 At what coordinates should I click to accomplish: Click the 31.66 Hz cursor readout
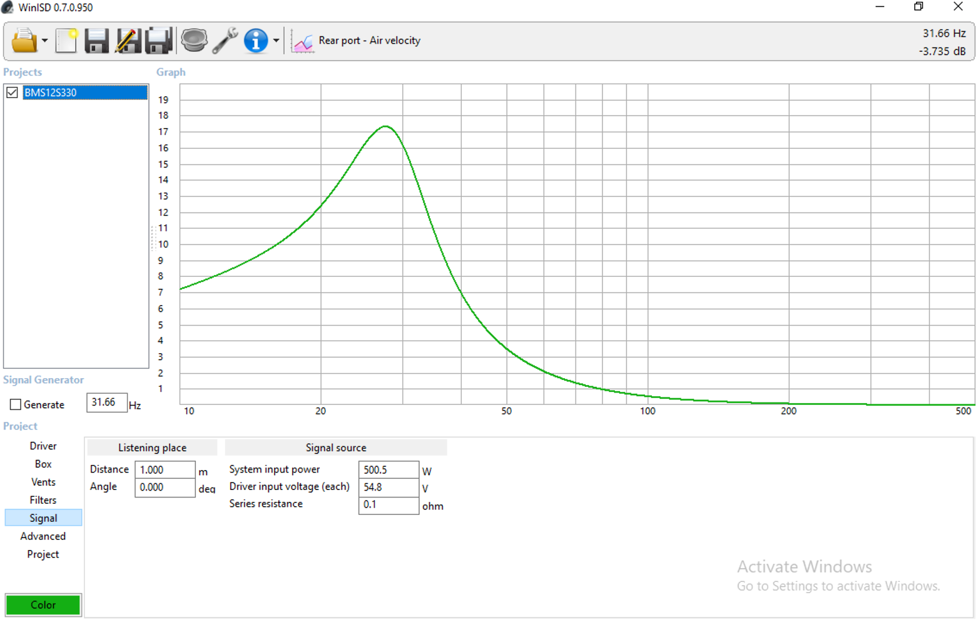(944, 33)
